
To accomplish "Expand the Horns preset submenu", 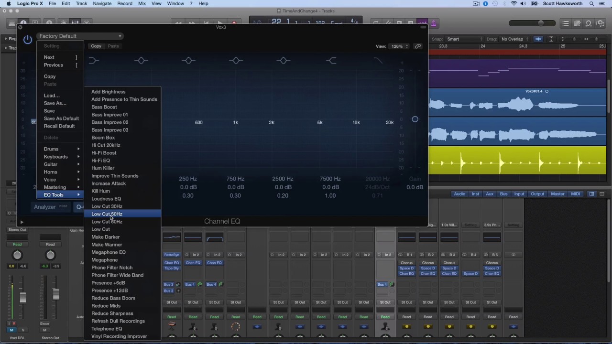I will pyautogui.click(x=60, y=172).
